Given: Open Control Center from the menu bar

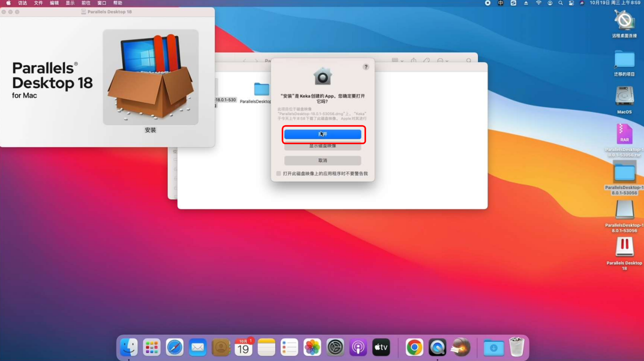Looking at the screenshot, I should click(571, 3).
